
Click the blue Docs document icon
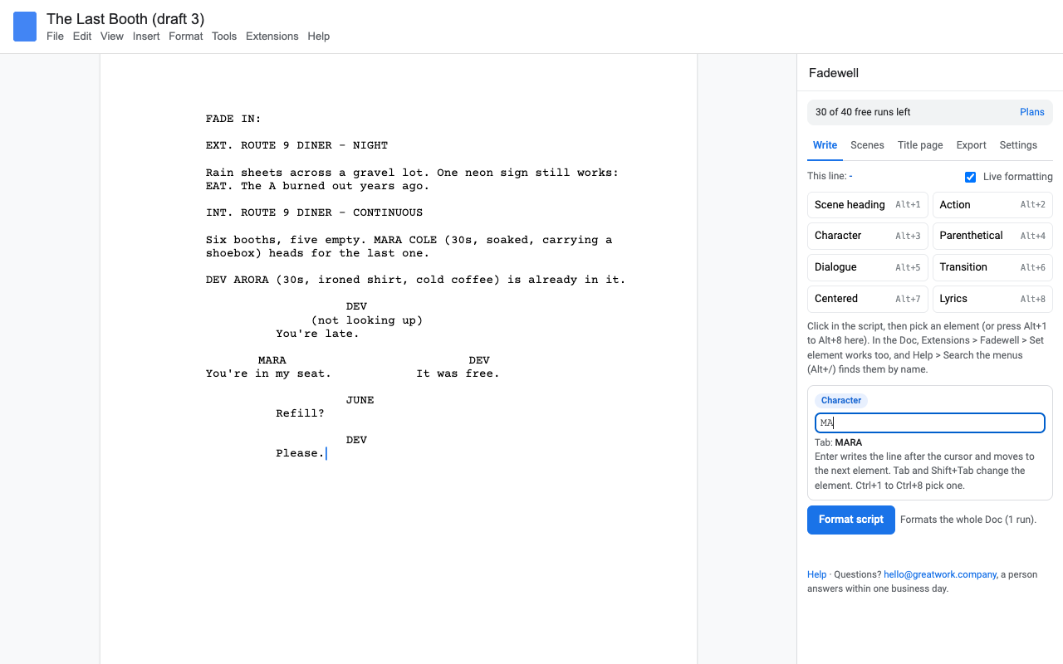click(25, 27)
